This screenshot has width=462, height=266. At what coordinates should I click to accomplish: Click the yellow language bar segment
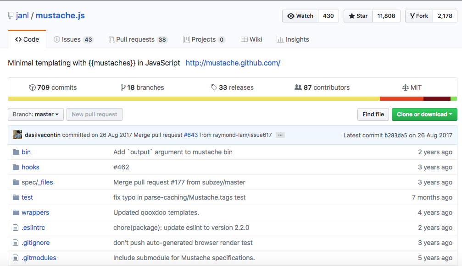193,99
